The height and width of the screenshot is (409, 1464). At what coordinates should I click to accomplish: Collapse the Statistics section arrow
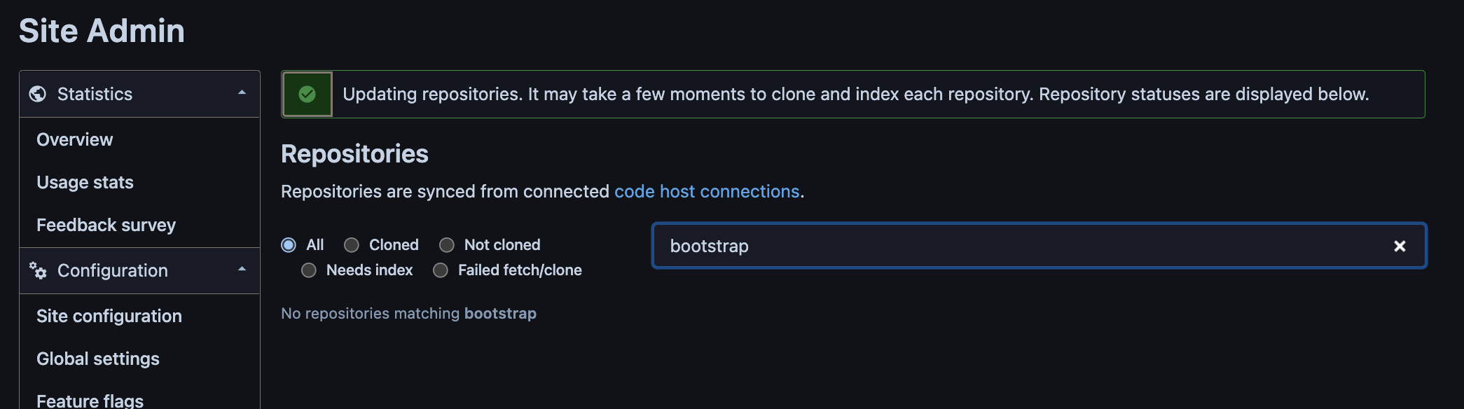(242, 93)
